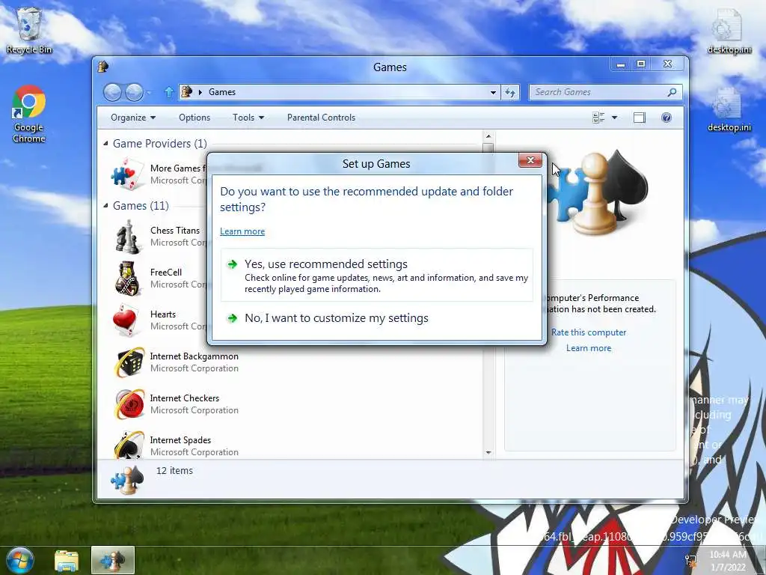Click the change view icon in toolbar
Screen dimensions: 766x575
(x=598, y=118)
